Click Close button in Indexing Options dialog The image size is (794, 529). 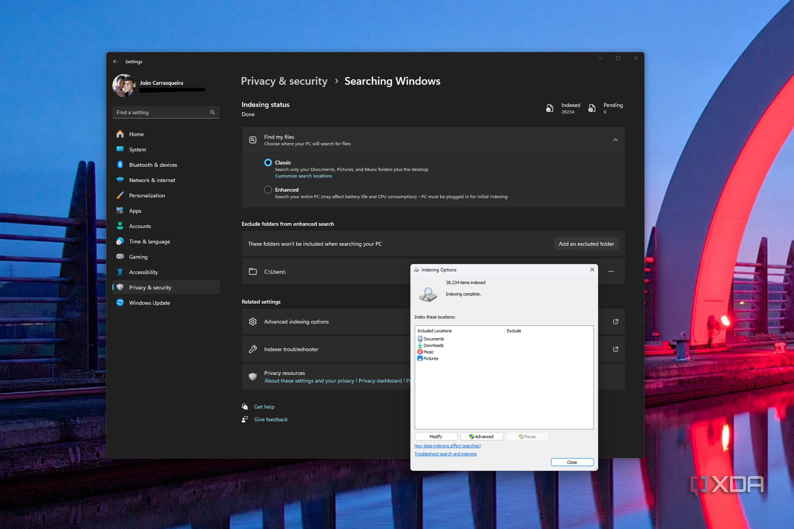click(x=572, y=462)
